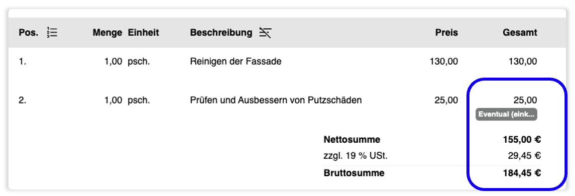The width and height of the screenshot is (575, 196).
Task: Click the Bruttosumme value 184,45 €
Action: pos(523,173)
